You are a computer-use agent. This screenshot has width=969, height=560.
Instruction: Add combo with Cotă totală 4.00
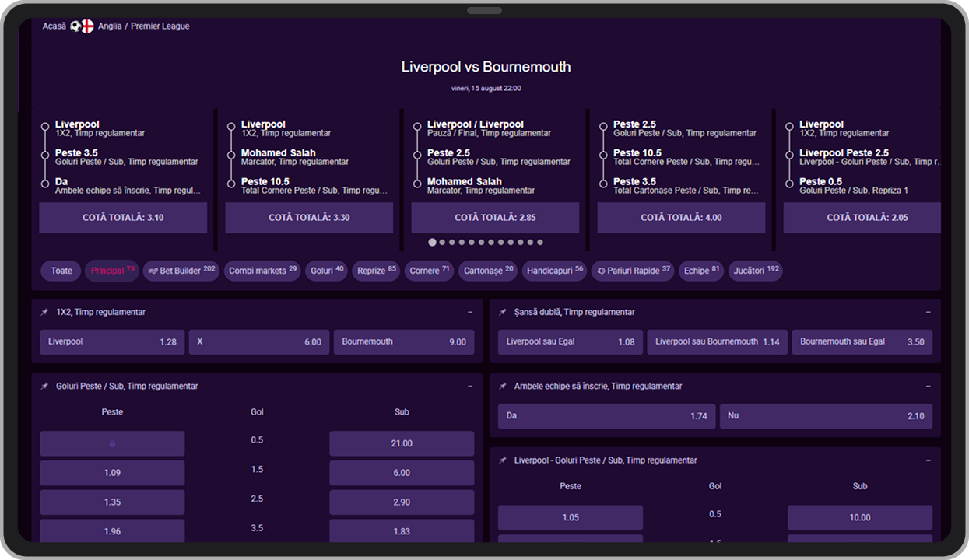(x=681, y=218)
